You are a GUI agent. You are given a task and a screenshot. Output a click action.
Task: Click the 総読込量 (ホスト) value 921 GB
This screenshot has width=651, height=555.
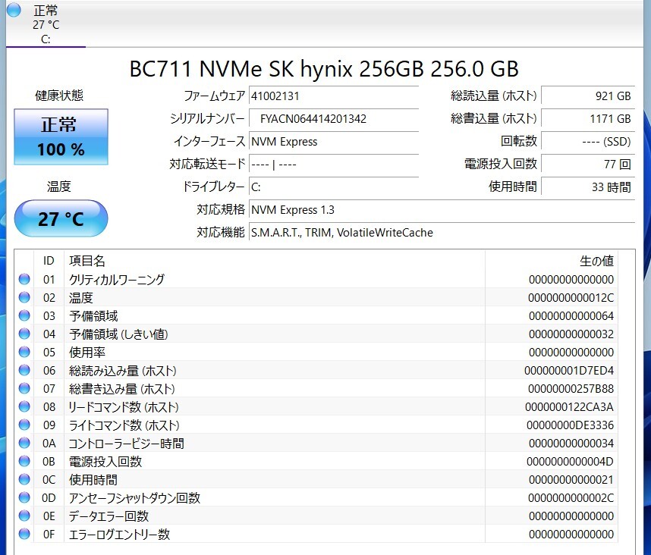[x=588, y=96]
